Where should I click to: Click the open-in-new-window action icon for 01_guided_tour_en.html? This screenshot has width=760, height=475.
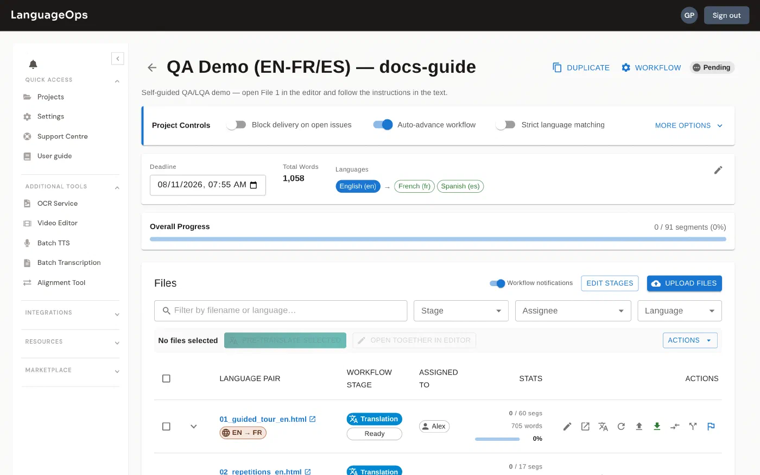click(585, 427)
